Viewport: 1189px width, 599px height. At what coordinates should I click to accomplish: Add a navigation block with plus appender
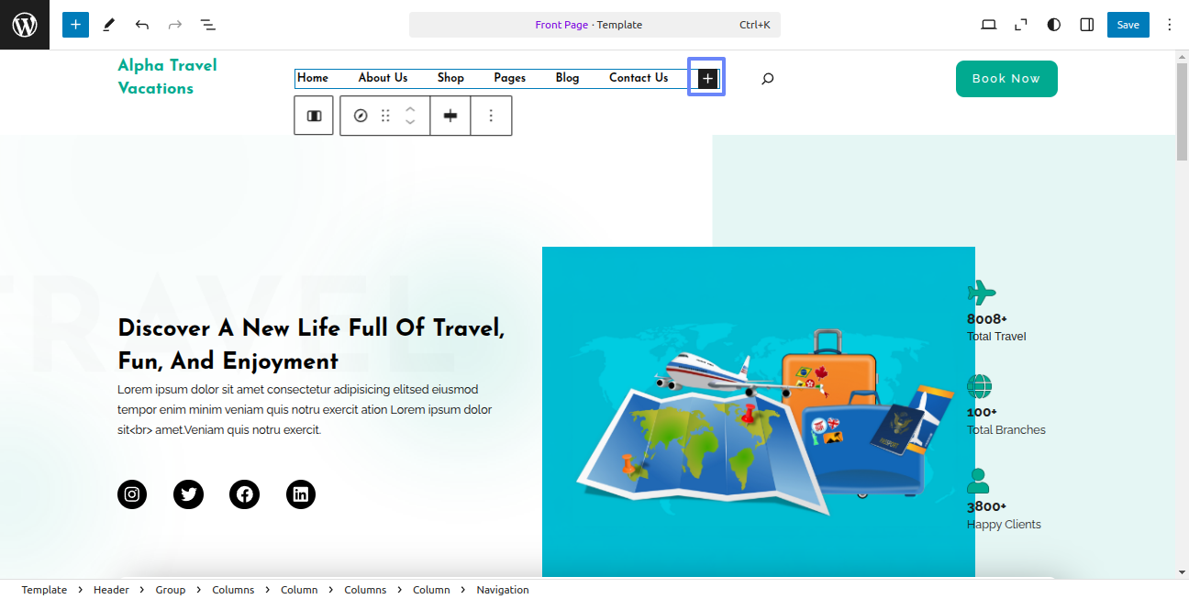click(x=706, y=79)
